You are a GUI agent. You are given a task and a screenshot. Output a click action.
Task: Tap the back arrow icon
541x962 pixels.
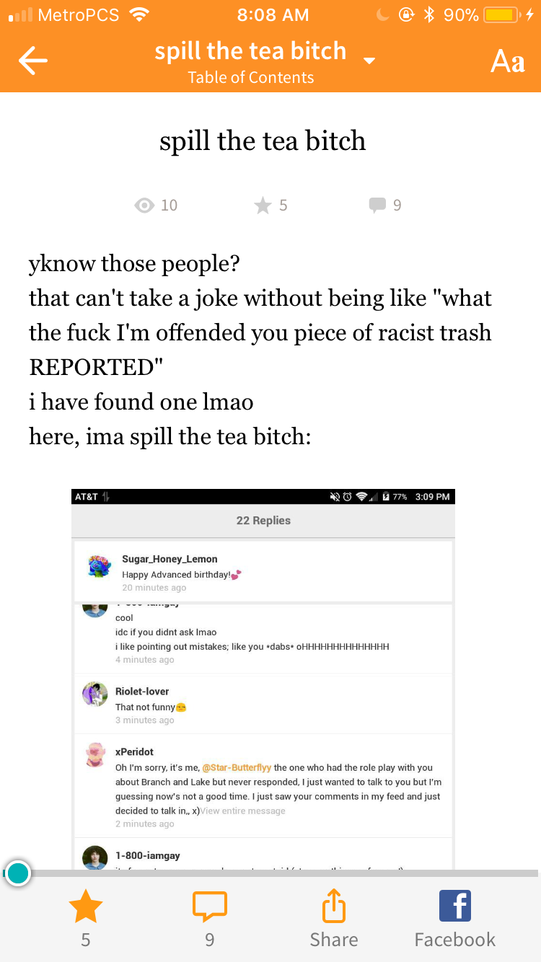tap(33, 62)
